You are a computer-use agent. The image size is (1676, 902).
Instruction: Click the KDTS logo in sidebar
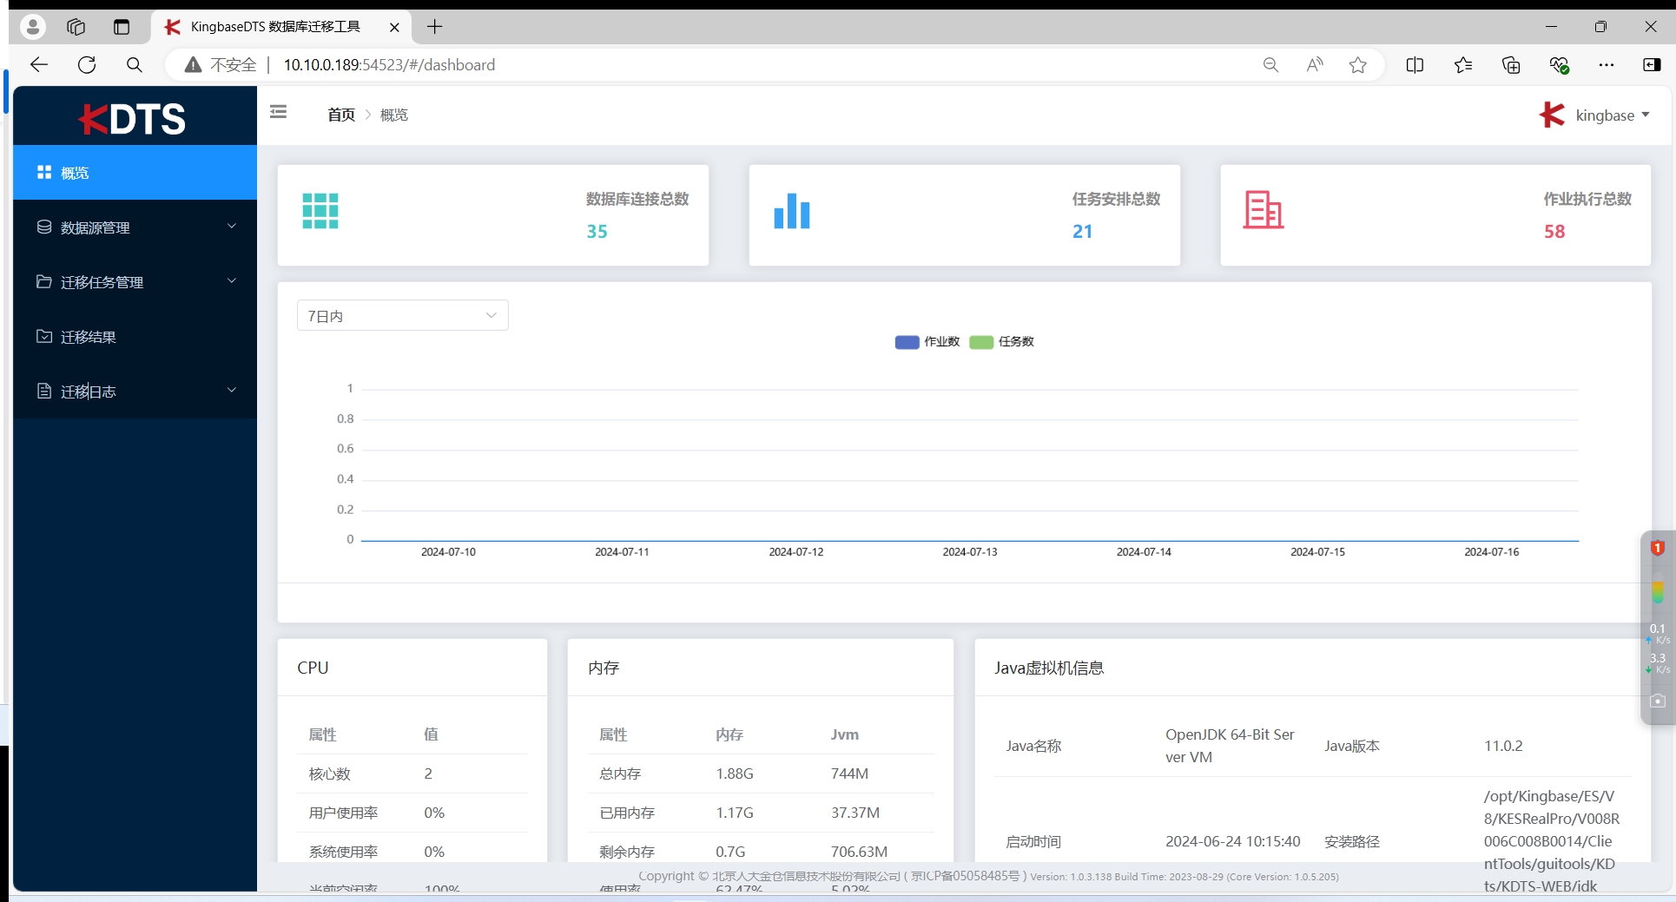point(132,119)
